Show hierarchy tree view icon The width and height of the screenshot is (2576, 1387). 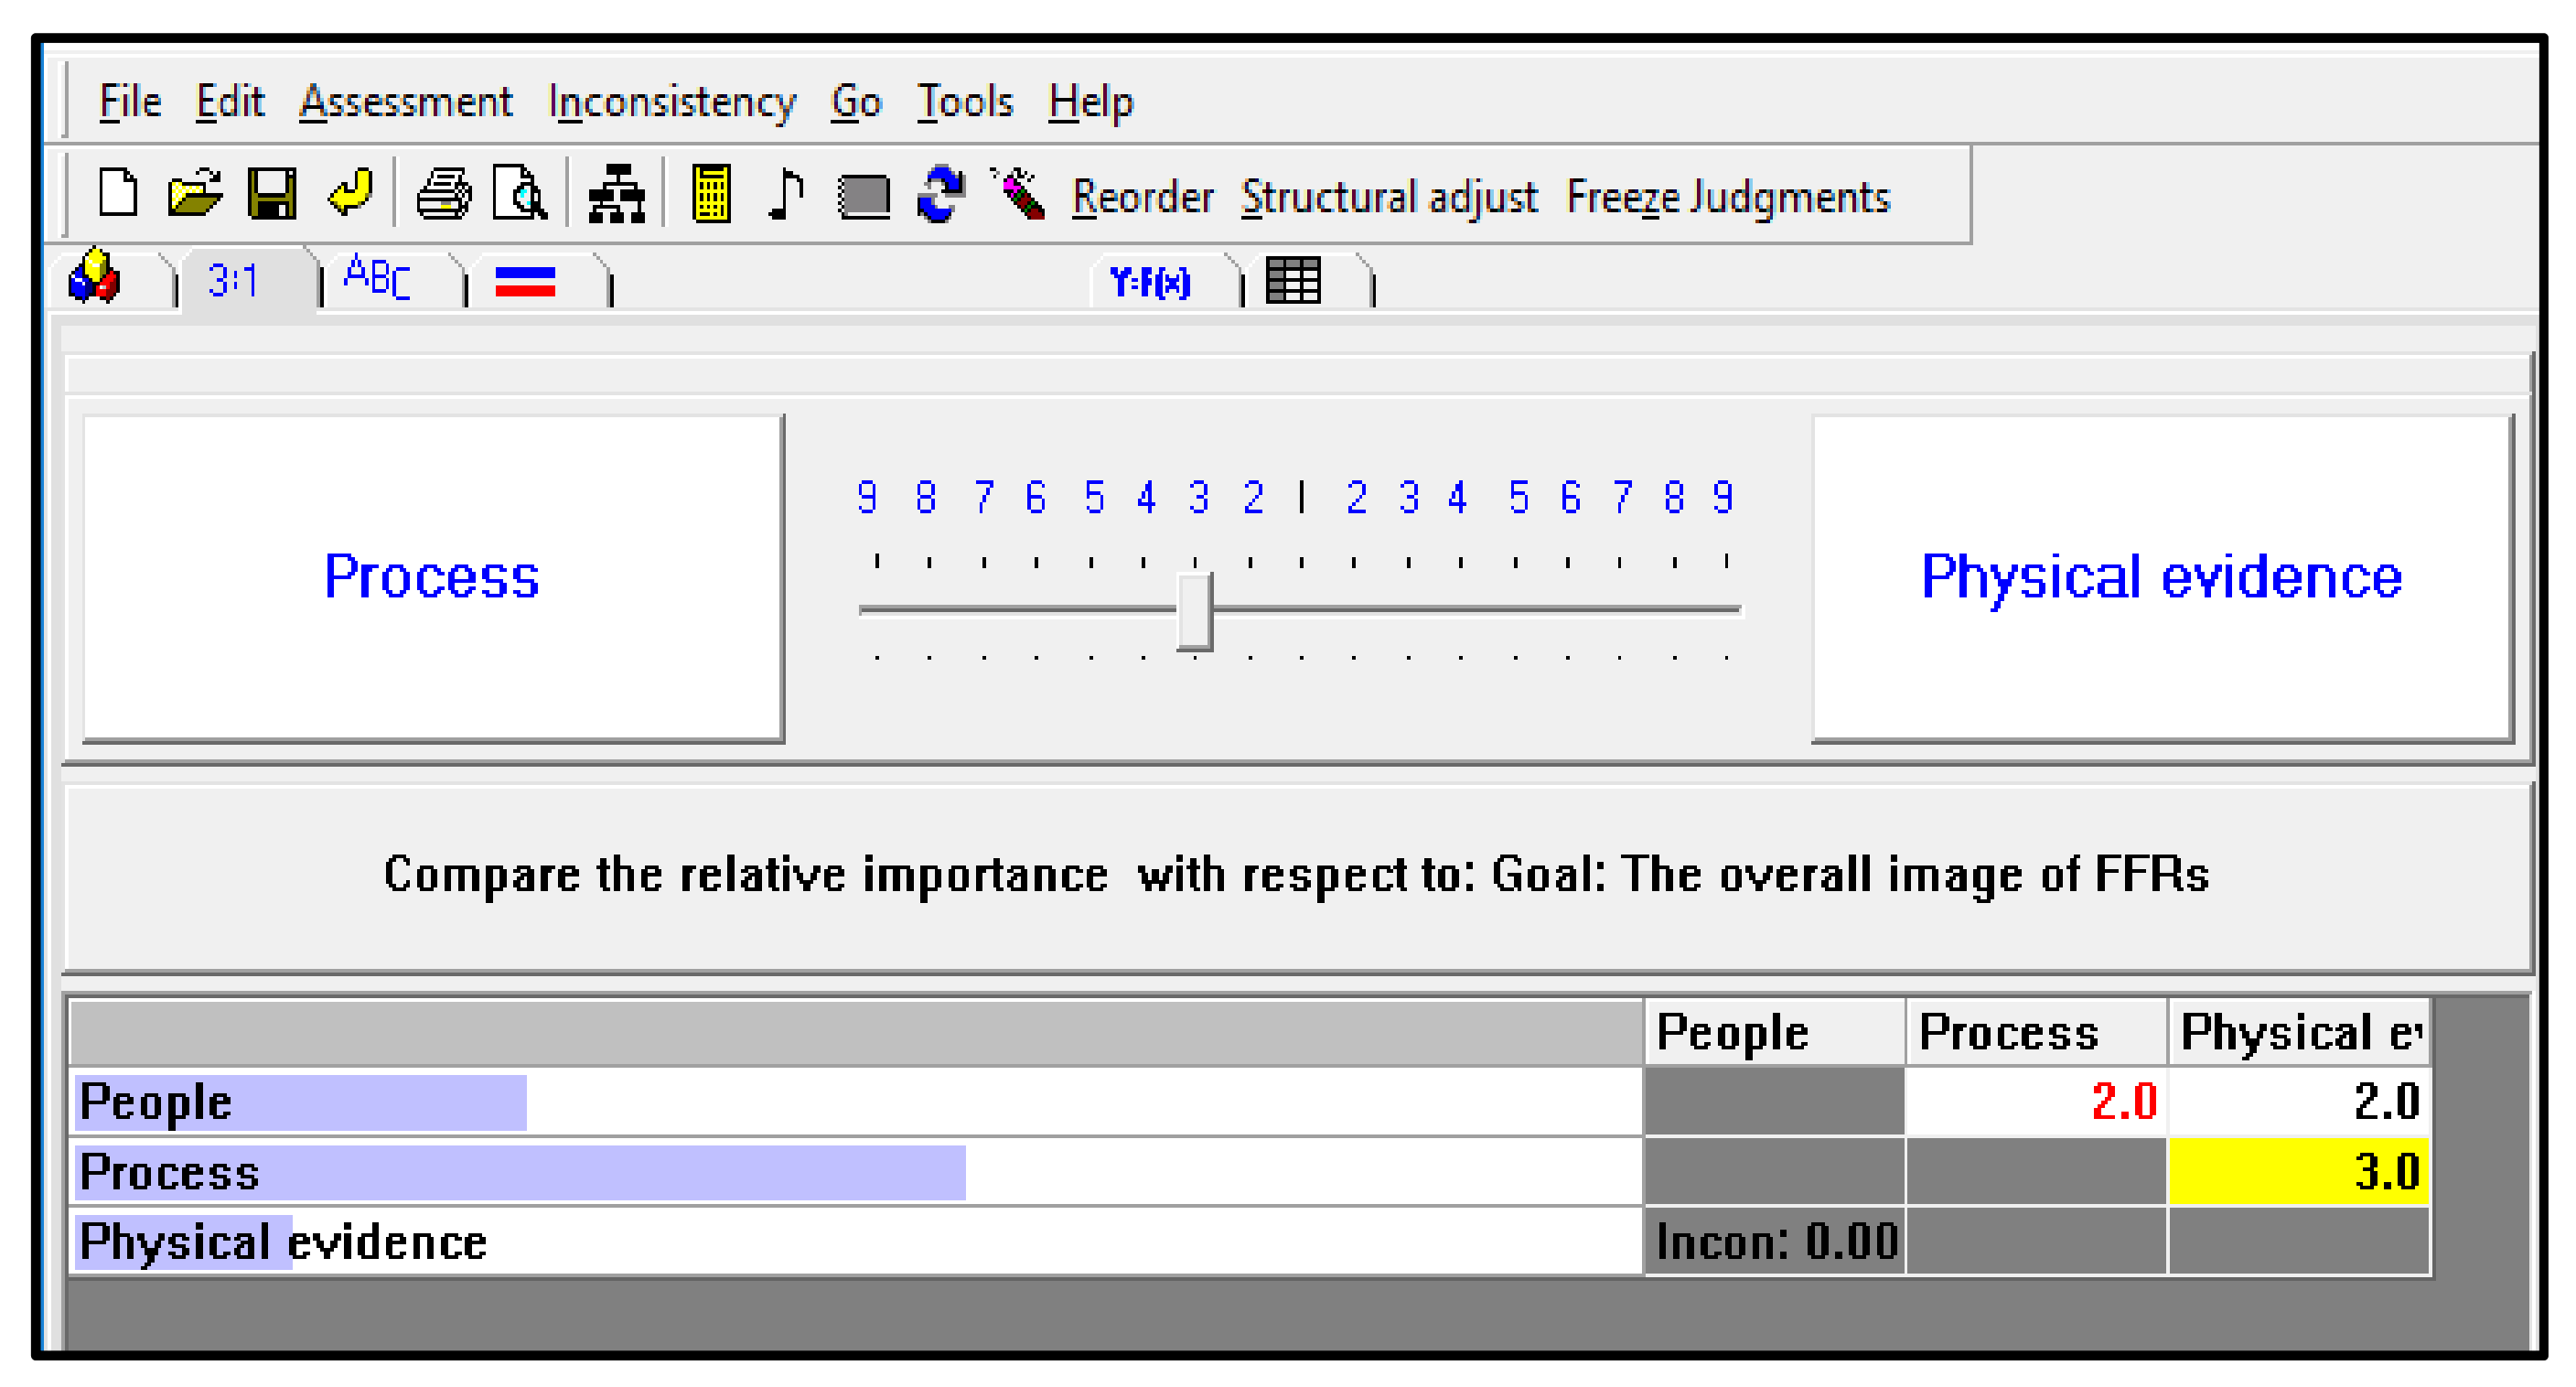[x=616, y=194]
